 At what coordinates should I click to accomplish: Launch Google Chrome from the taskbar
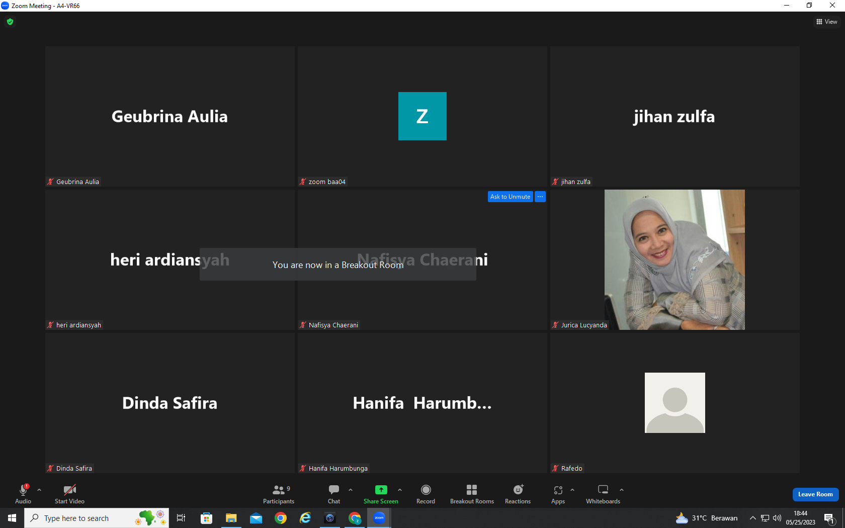281,518
